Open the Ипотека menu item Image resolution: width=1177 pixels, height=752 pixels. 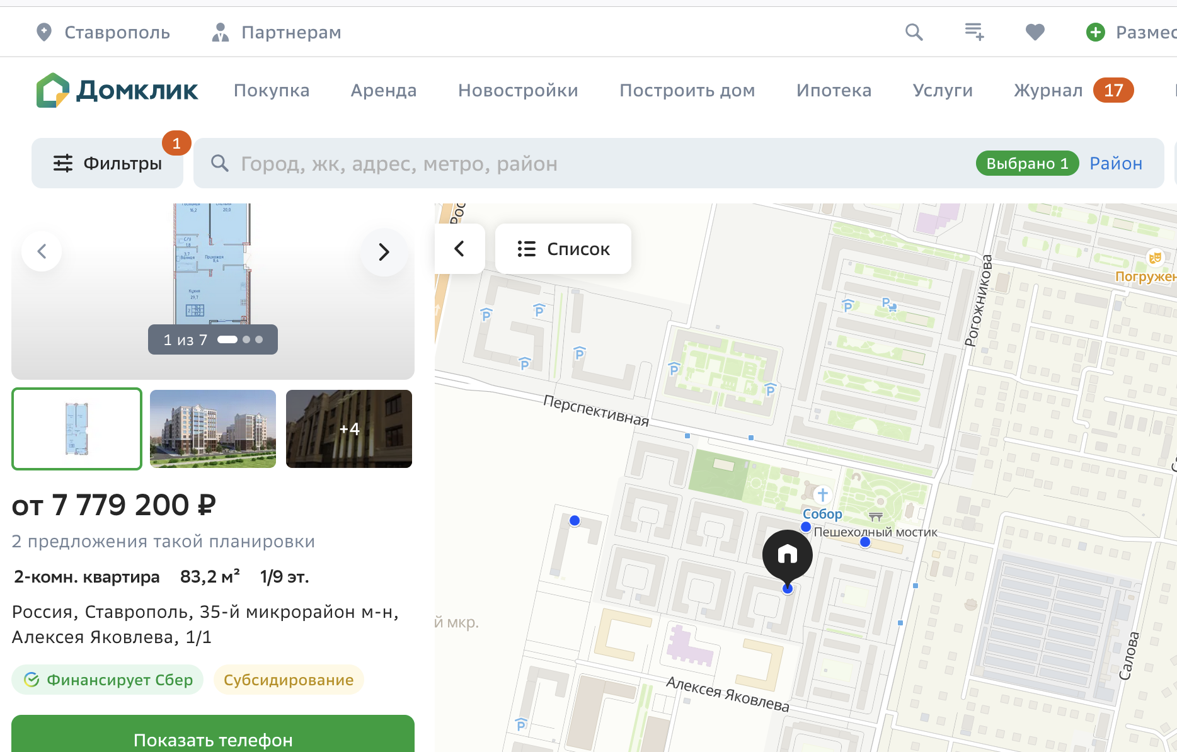click(x=834, y=90)
